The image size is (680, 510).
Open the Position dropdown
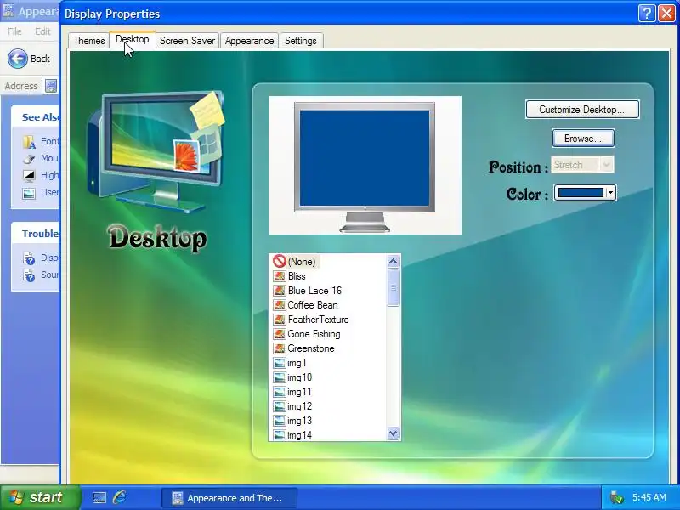(582, 165)
